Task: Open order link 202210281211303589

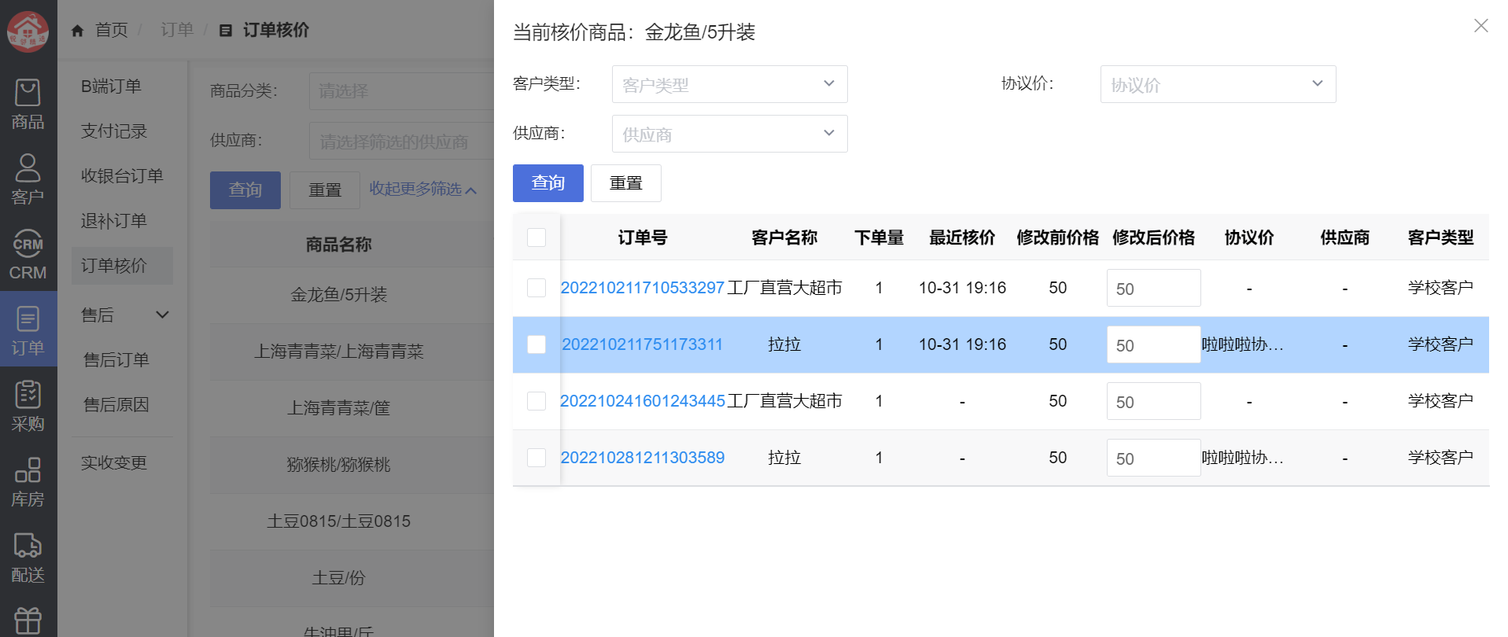Action: tap(642, 458)
